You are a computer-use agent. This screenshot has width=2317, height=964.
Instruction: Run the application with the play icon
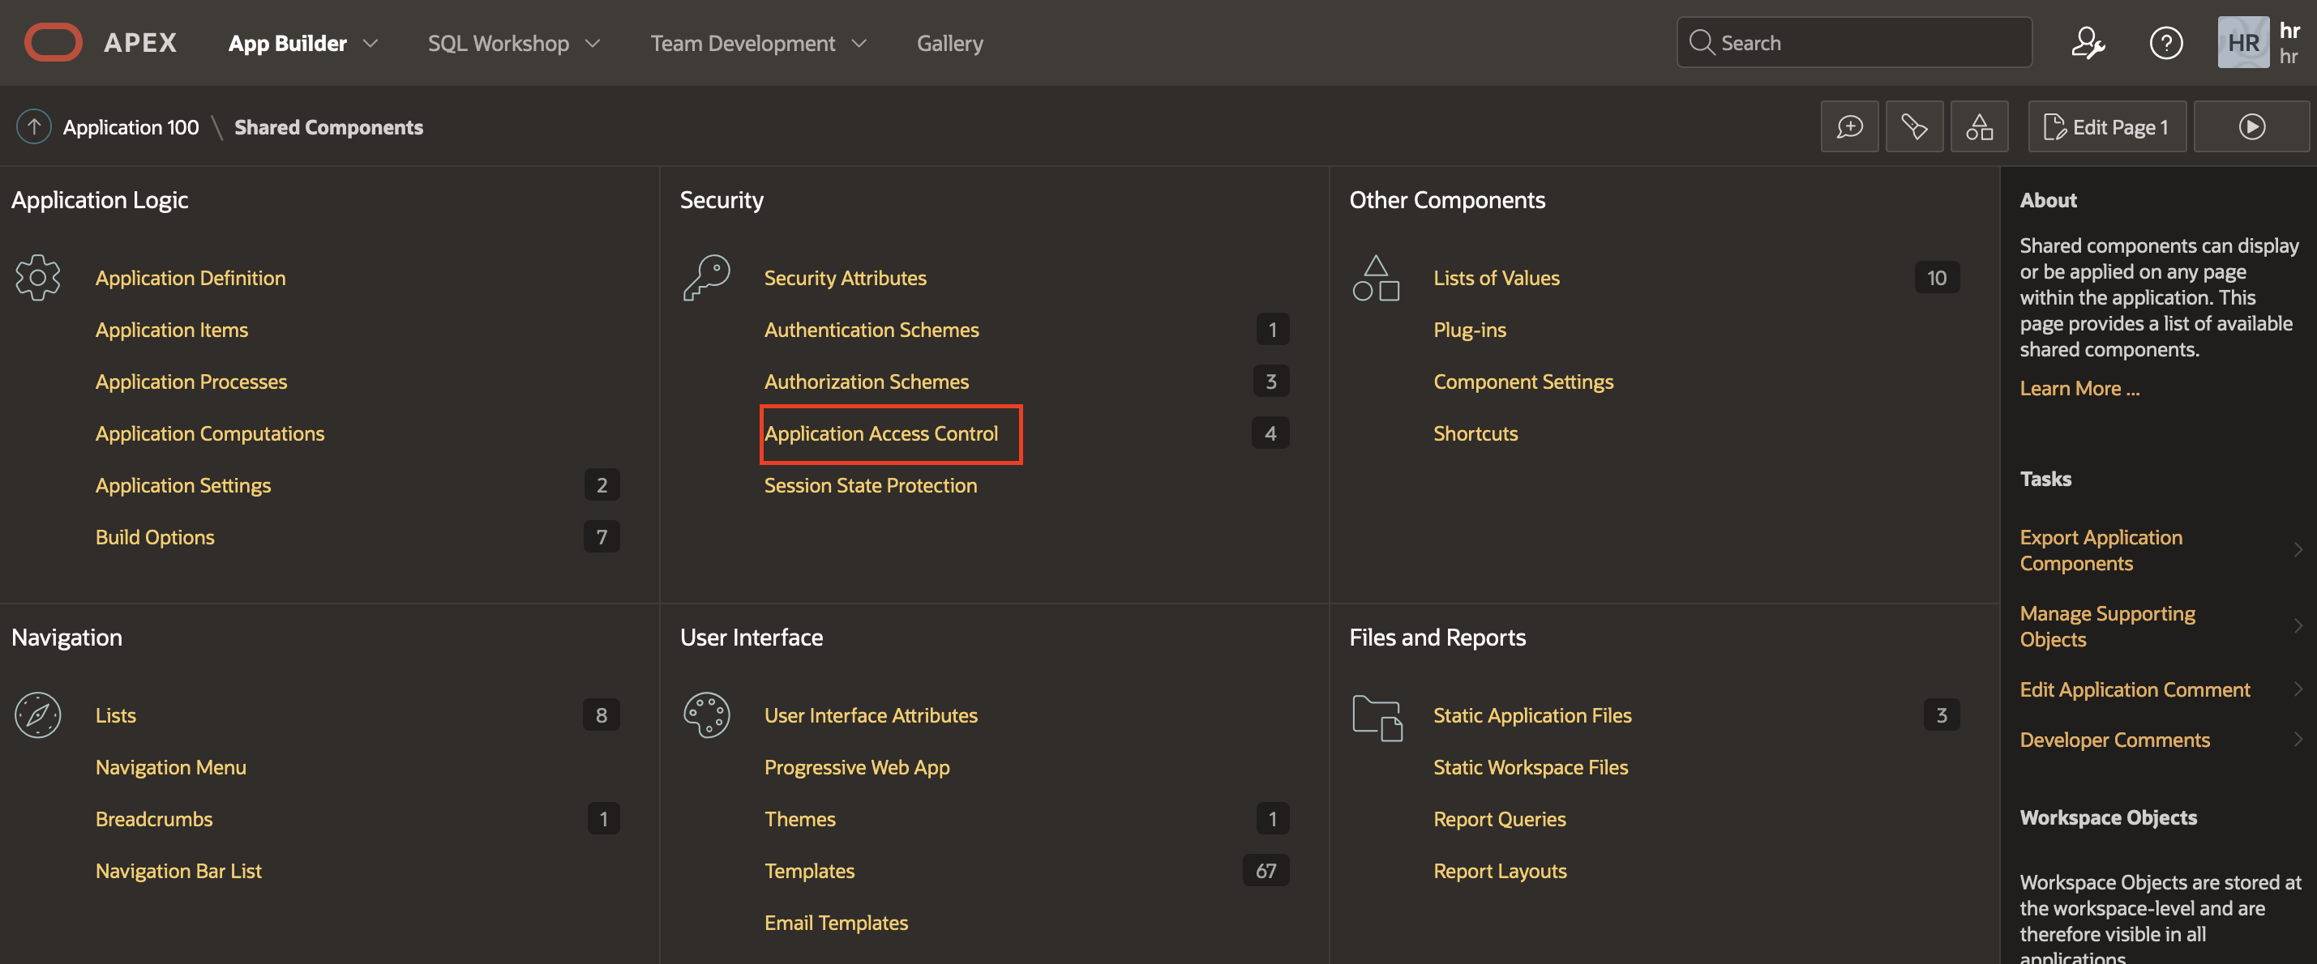(x=2251, y=126)
